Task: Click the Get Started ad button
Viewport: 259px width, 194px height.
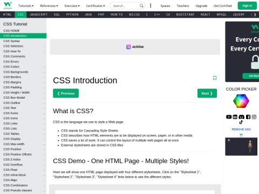Action: 251,76
